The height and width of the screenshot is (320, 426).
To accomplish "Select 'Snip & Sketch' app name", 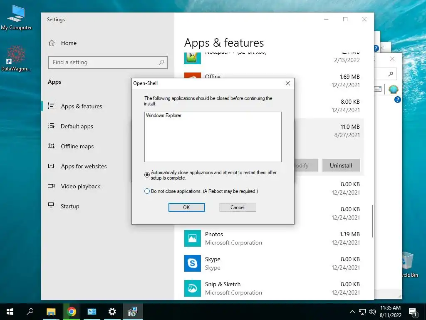I will (x=223, y=284).
